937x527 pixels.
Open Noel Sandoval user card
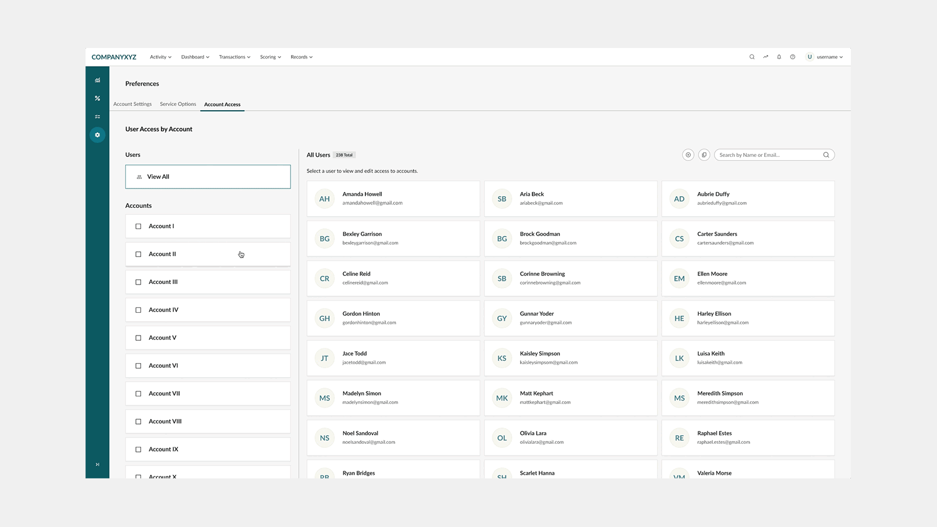pyautogui.click(x=393, y=437)
